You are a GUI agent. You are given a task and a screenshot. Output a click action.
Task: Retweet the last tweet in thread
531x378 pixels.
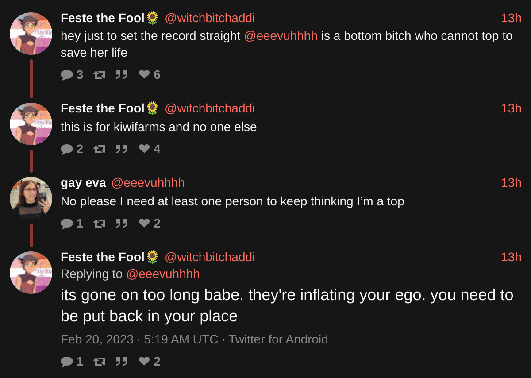point(100,362)
